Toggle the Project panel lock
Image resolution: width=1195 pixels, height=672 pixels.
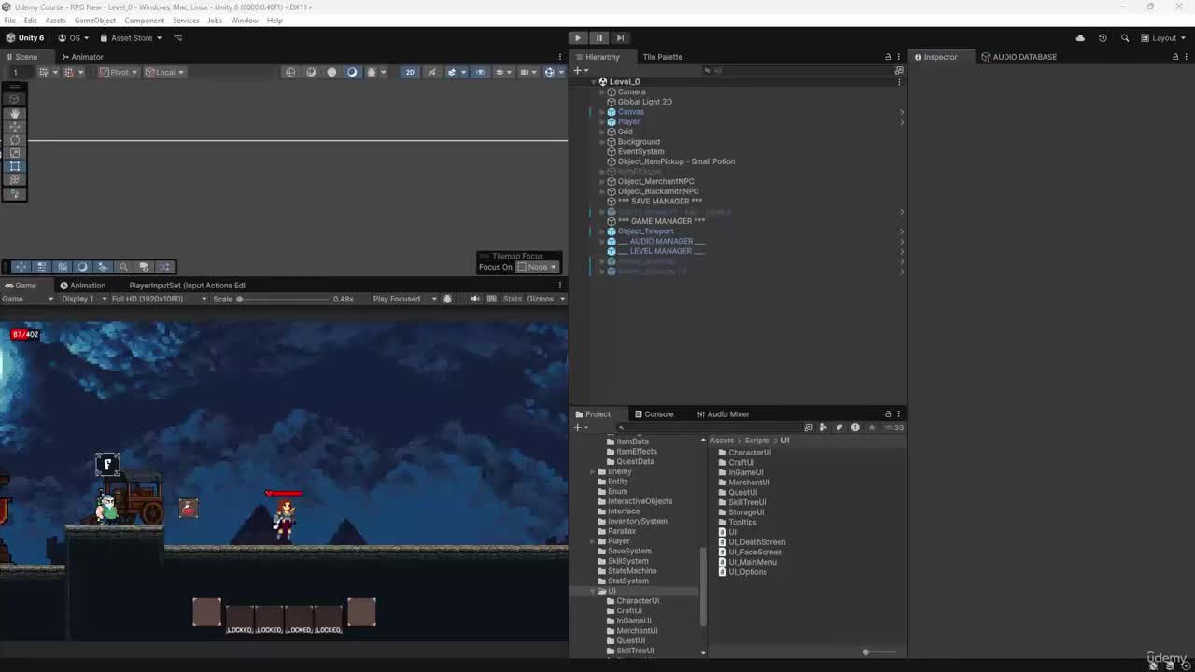tap(888, 414)
